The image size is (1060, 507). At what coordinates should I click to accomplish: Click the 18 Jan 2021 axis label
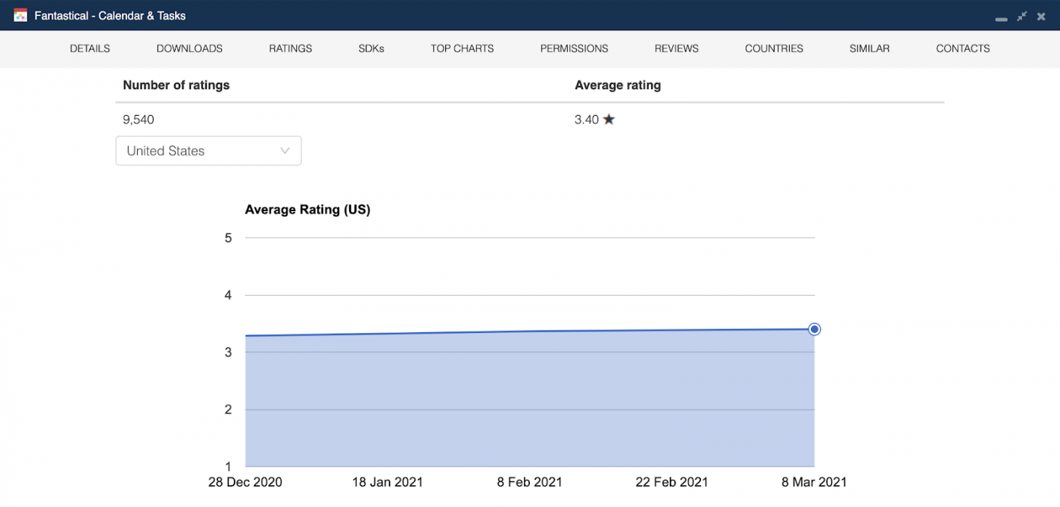click(x=388, y=482)
